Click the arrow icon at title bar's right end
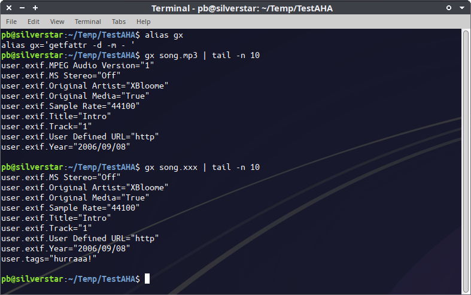The height and width of the screenshot is (295, 471). [462, 8]
